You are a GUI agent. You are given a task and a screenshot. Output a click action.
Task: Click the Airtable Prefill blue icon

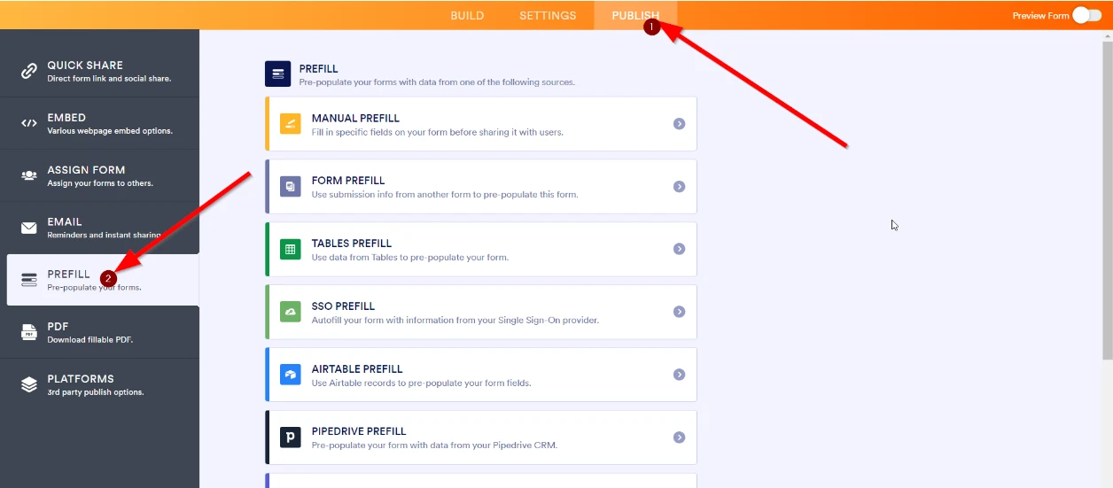291,375
